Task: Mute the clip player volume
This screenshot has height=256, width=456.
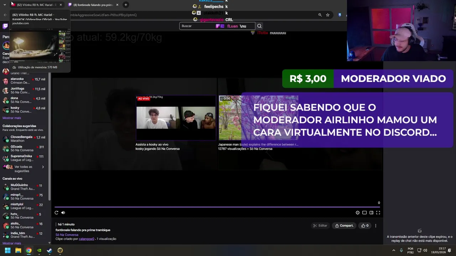Action: [63, 213]
